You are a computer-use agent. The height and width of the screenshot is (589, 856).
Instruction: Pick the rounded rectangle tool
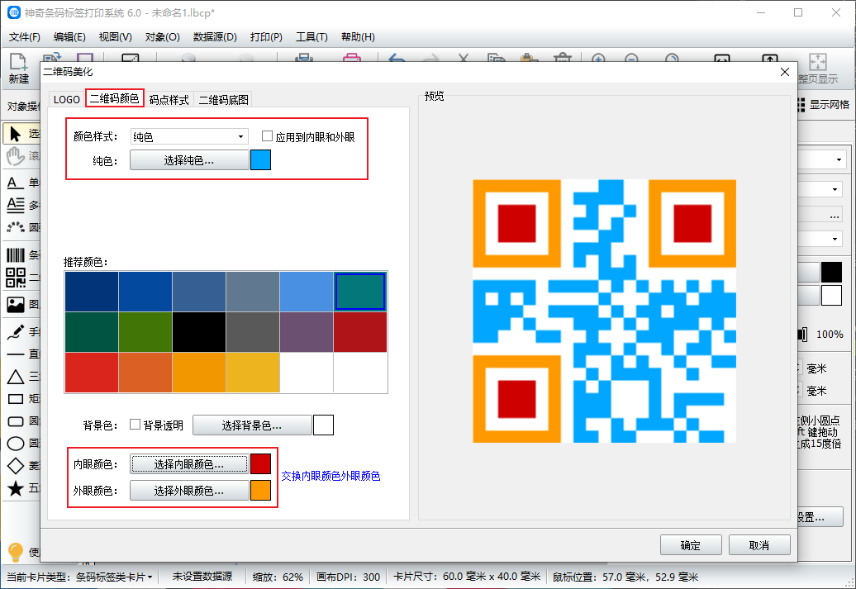[15, 420]
